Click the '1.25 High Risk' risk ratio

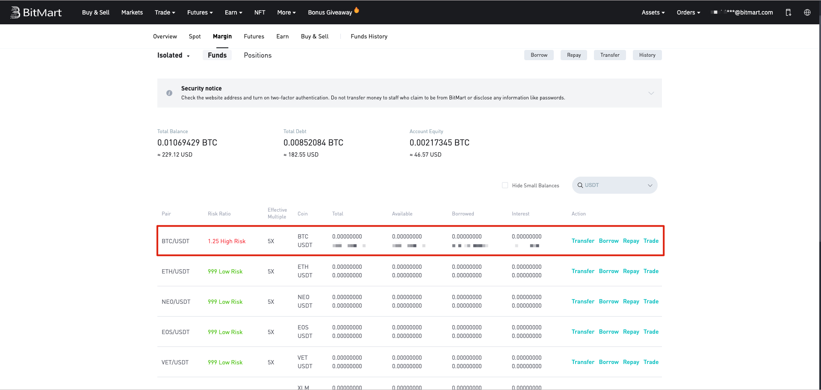coord(227,242)
